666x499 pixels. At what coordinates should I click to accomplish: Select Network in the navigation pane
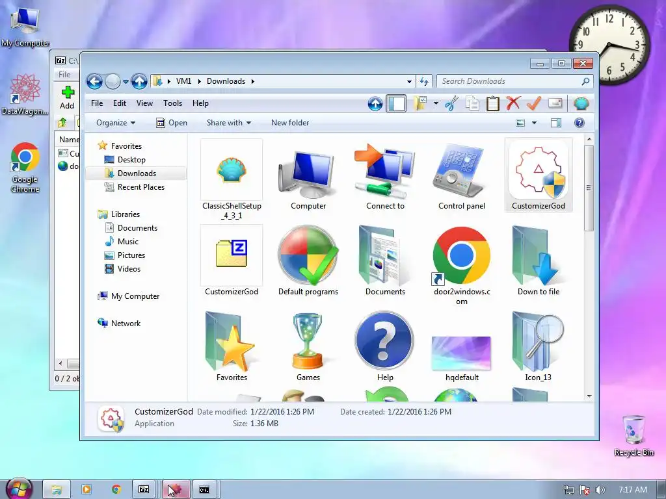[126, 324]
